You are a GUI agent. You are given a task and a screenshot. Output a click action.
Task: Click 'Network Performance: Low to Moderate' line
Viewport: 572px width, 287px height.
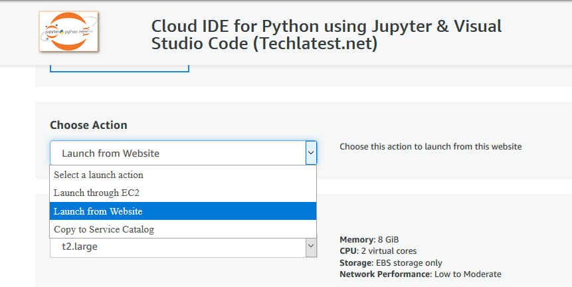421,274
